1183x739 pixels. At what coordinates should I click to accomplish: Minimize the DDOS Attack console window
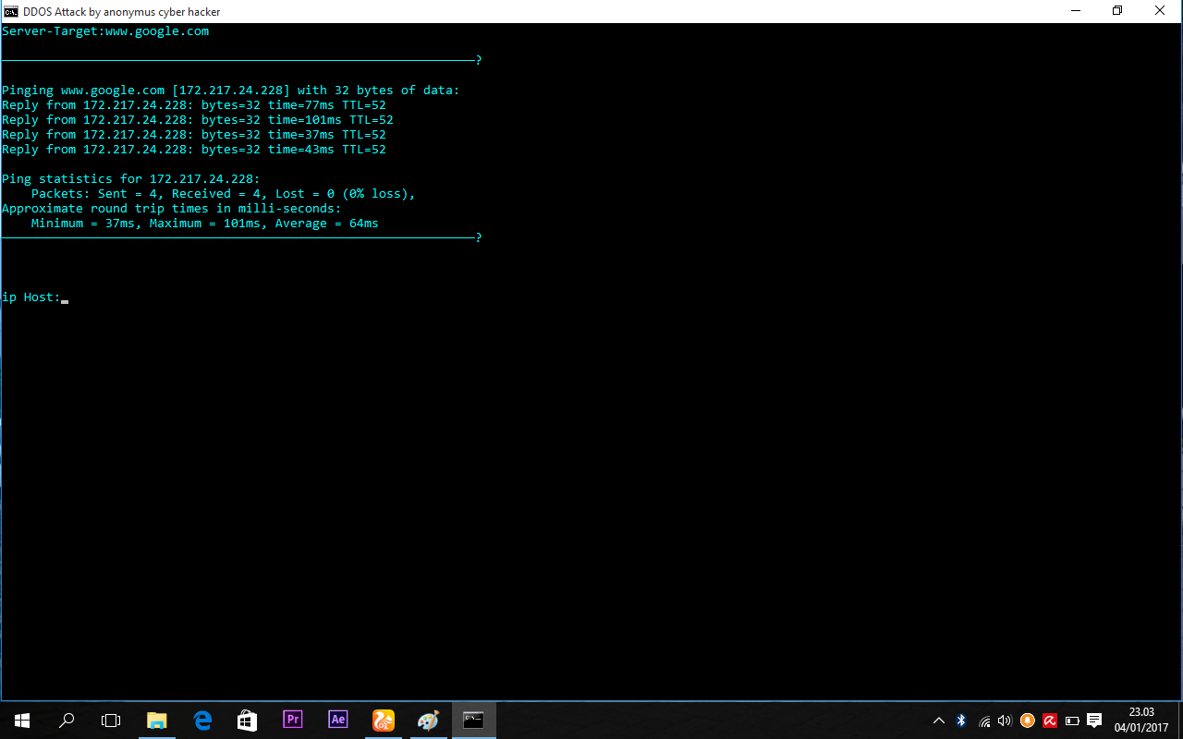tap(1076, 11)
